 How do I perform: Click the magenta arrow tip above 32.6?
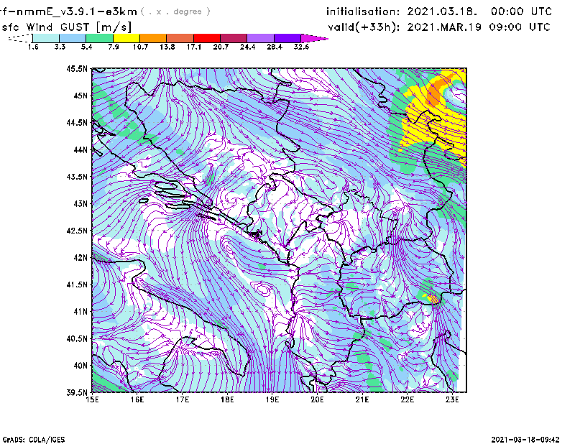(x=314, y=38)
